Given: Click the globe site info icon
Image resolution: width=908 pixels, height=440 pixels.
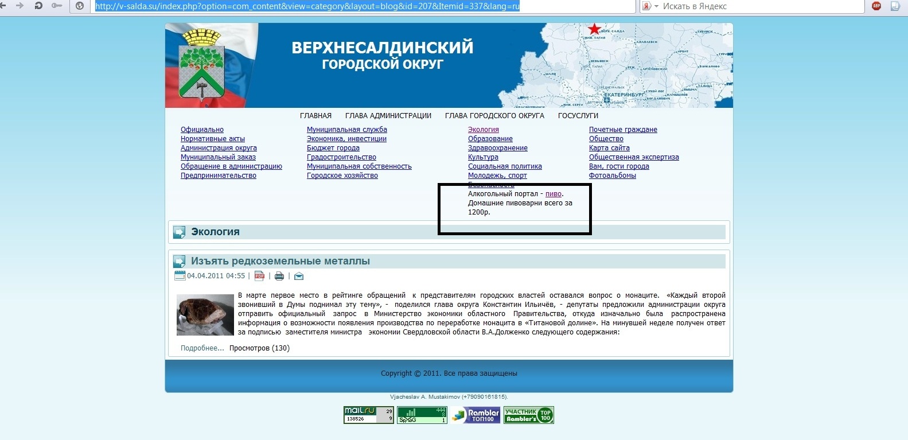Looking at the screenshot, I should tap(80, 6).
